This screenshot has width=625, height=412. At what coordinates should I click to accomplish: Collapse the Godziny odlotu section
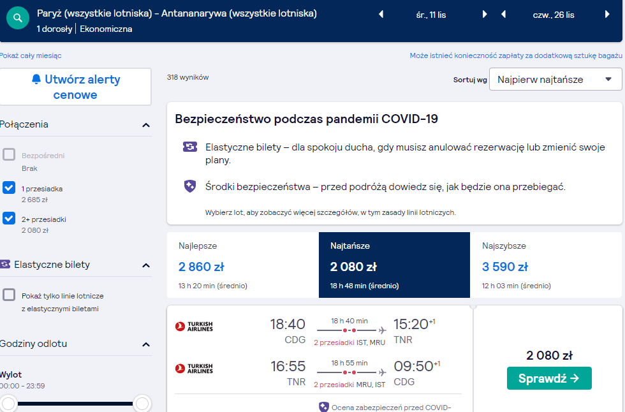(146, 344)
